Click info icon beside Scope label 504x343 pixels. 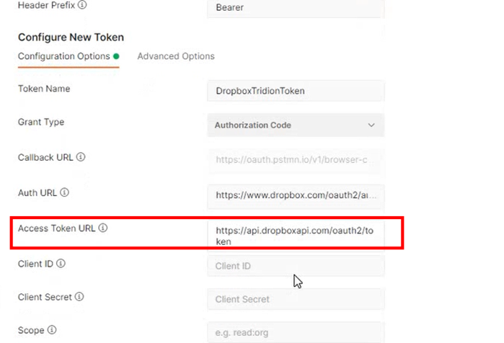tap(52, 330)
